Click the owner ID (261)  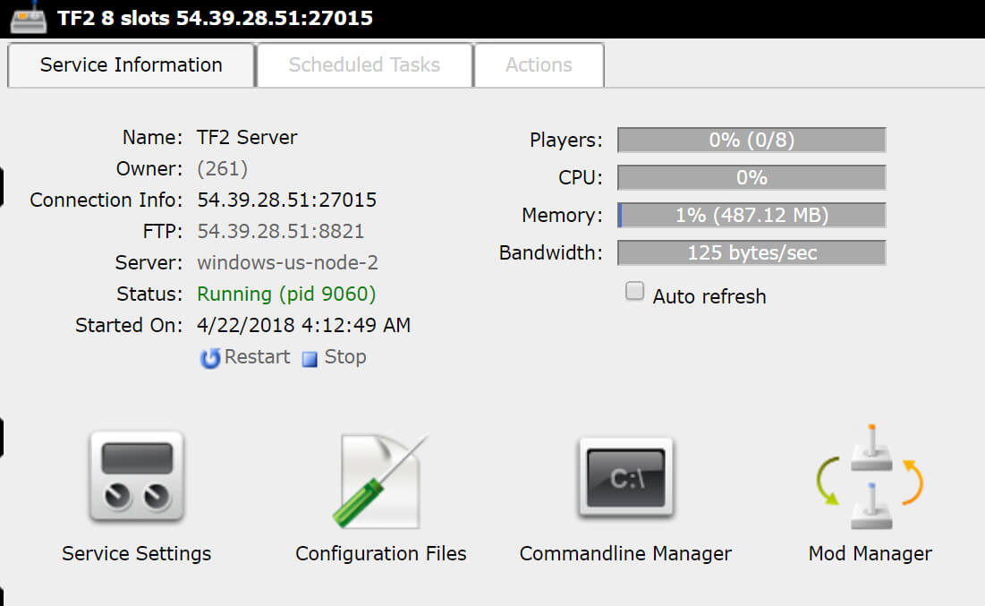click(x=223, y=168)
